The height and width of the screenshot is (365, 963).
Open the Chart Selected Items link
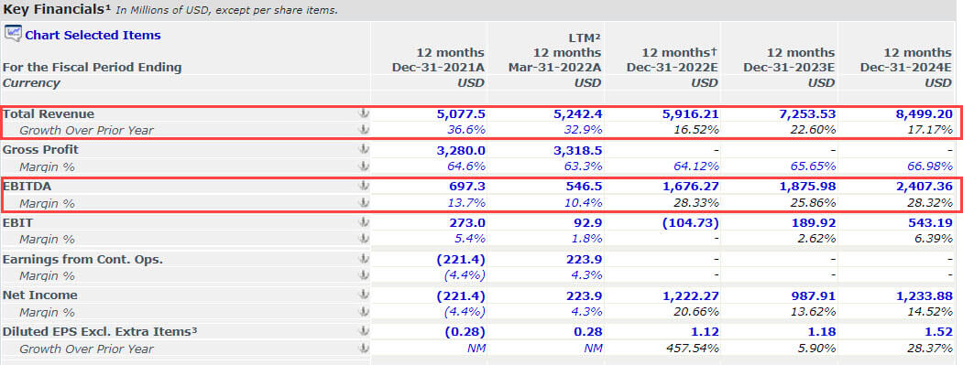coord(93,35)
